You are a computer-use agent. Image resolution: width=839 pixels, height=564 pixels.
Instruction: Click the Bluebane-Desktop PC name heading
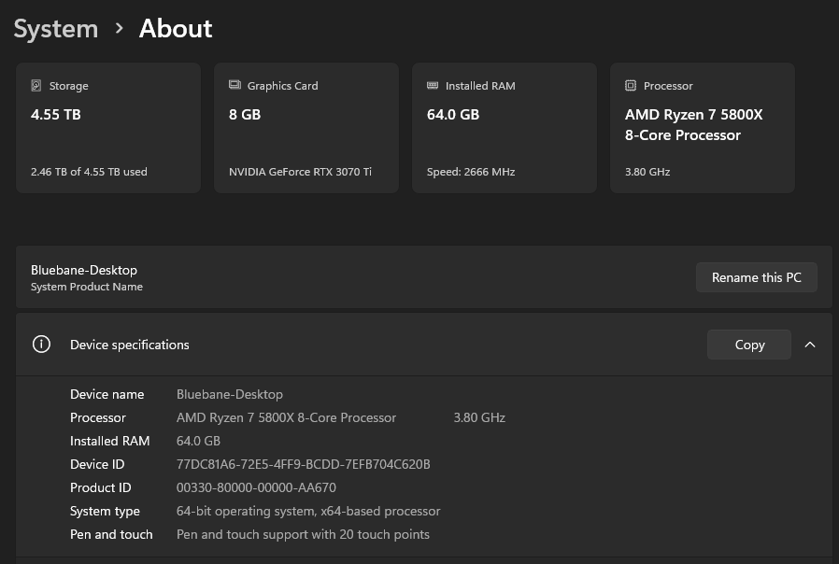(84, 270)
